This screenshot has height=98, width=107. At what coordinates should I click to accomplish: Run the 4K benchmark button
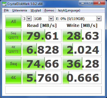coord(13,78)
